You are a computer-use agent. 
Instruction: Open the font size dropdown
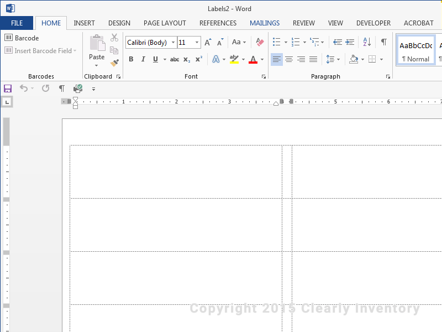197,43
